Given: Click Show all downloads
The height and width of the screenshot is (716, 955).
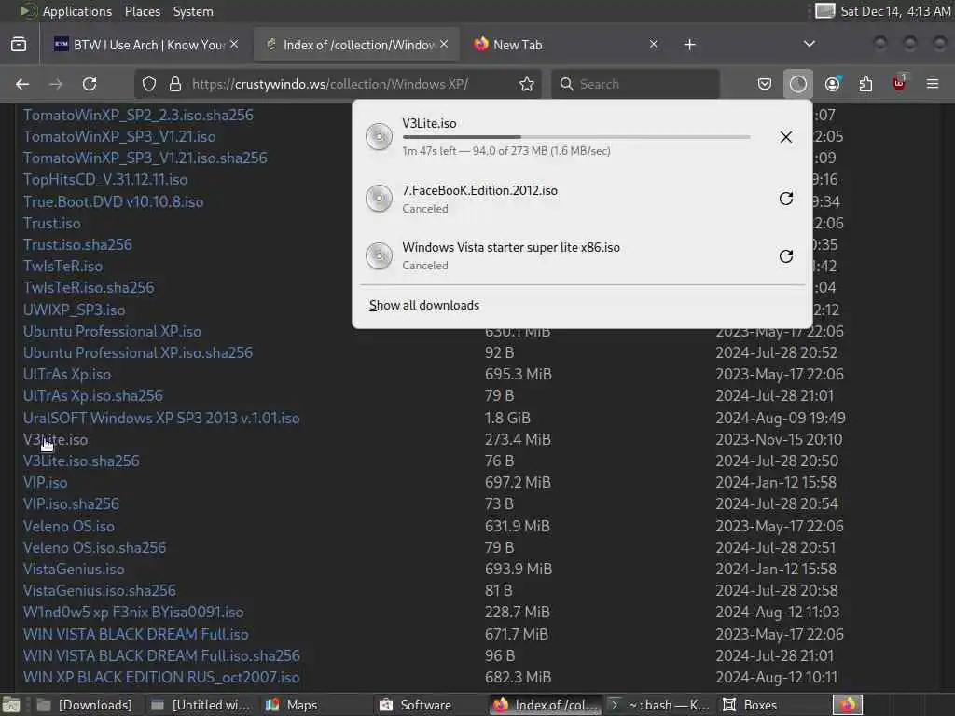Looking at the screenshot, I should click(x=424, y=305).
